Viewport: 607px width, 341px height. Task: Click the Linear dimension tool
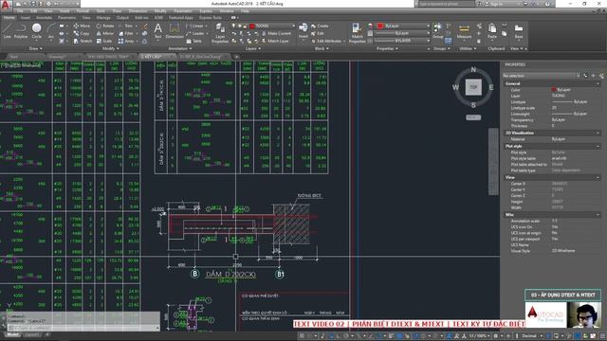195,26
